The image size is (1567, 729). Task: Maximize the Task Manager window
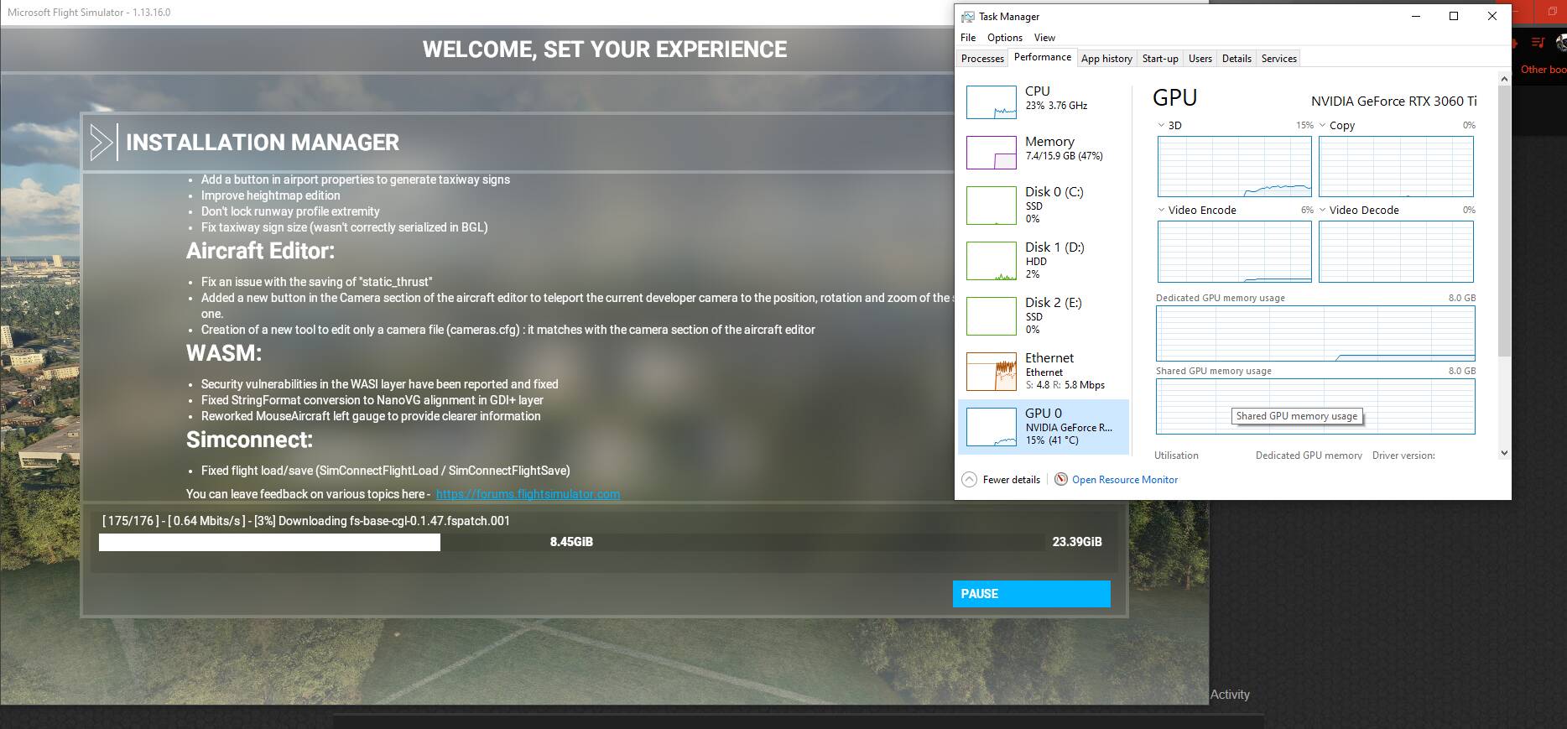(x=1454, y=16)
